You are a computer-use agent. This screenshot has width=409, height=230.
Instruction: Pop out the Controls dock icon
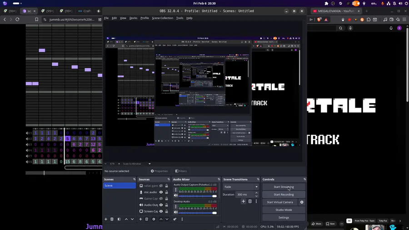304,180
